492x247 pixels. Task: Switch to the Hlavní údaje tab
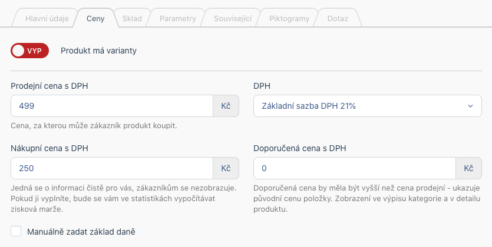pos(47,18)
